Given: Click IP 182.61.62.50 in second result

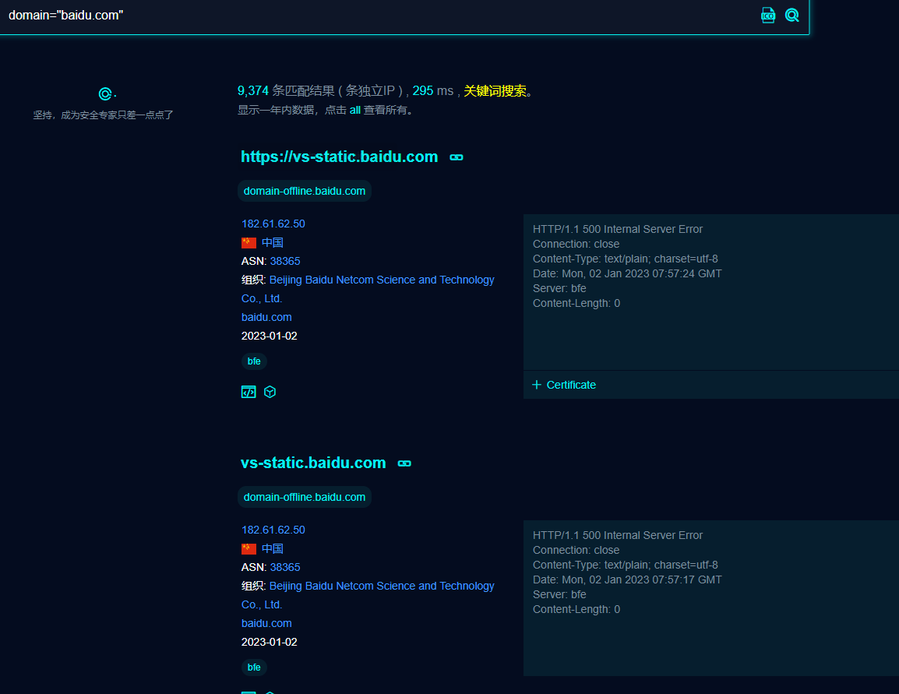Looking at the screenshot, I should pos(273,530).
